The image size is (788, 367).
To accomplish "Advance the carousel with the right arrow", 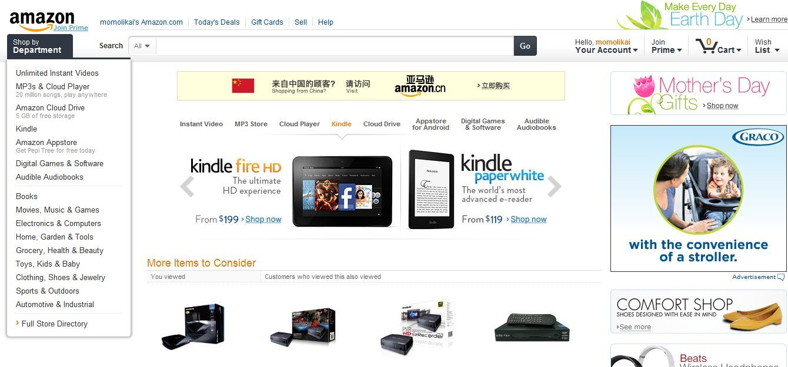I will tap(555, 187).
